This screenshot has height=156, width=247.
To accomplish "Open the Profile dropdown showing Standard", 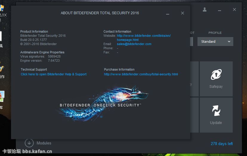I will pyautogui.click(x=215, y=42).
